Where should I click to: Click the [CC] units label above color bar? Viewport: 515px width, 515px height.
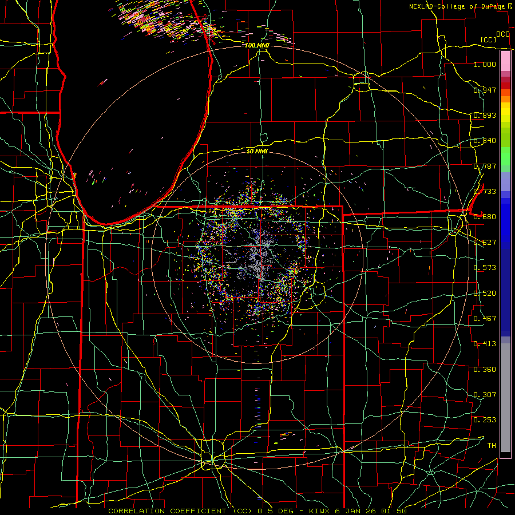coord(488,39)
